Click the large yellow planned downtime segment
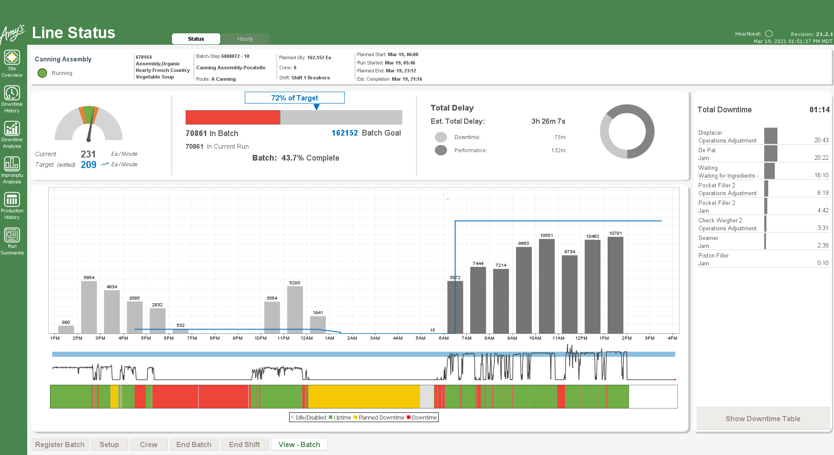834x455 pixels. tap(364, 397)
